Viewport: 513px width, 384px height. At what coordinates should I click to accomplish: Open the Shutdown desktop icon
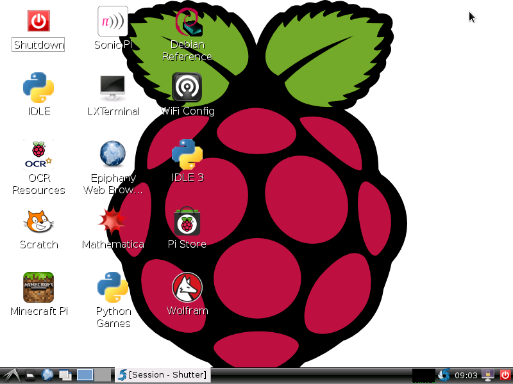pyautogui.click(x=38, y=21)
